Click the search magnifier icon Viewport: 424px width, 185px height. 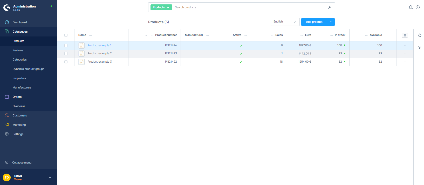tap(330, 7)
